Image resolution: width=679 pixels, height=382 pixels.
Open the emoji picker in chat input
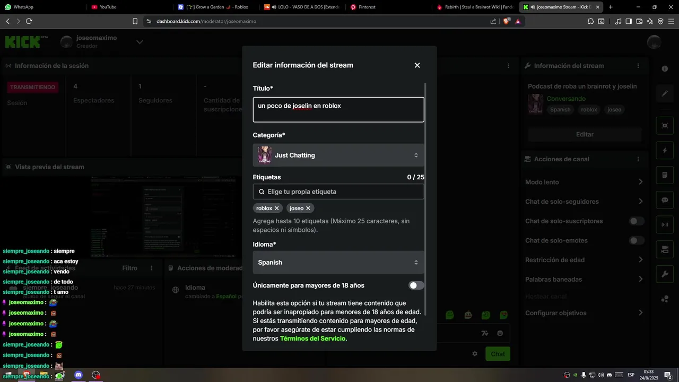point(500,333)
